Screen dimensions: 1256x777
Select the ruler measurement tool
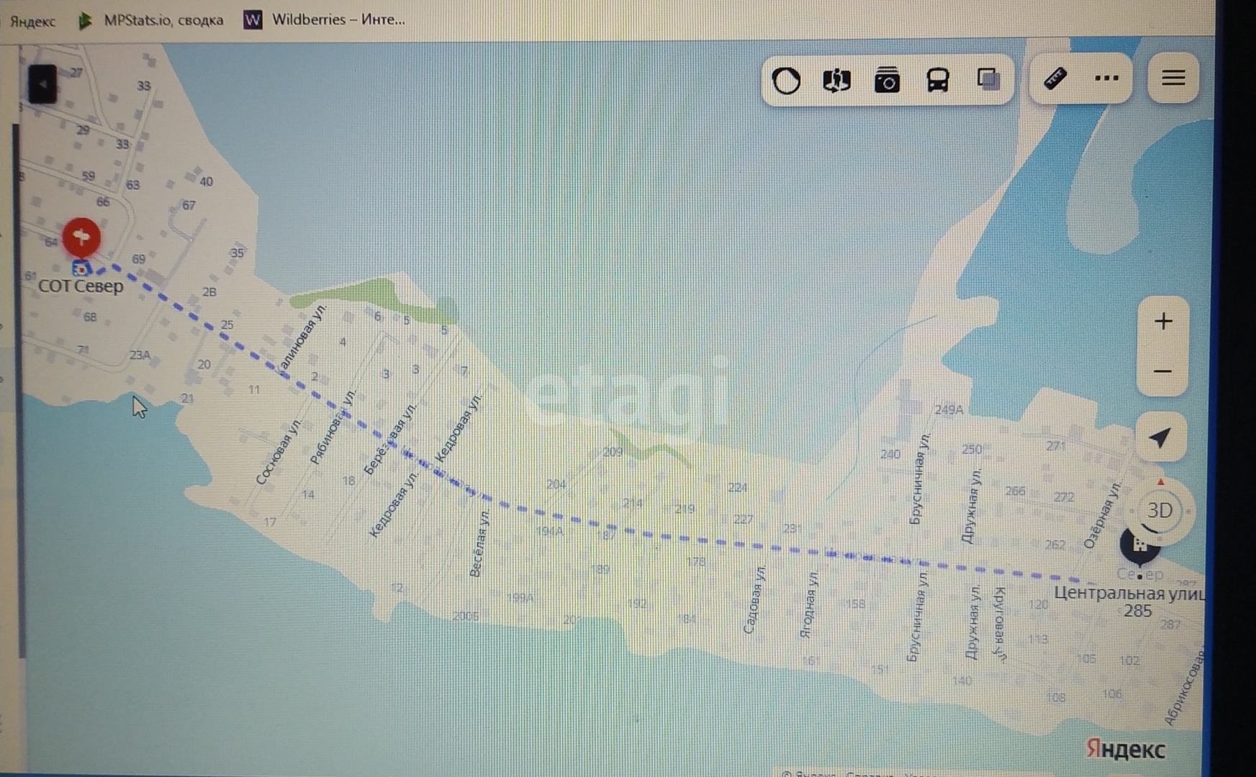1055,78
